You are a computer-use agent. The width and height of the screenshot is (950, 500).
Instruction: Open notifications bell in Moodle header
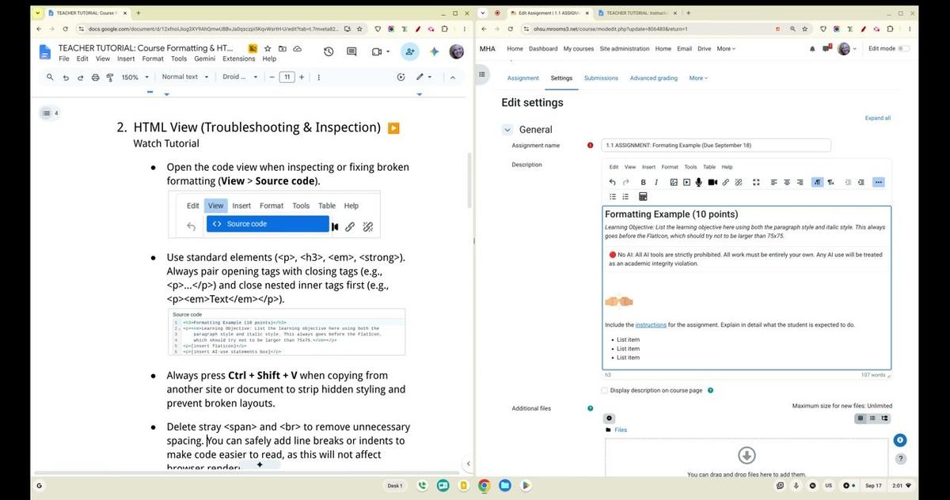click(811, 49)
